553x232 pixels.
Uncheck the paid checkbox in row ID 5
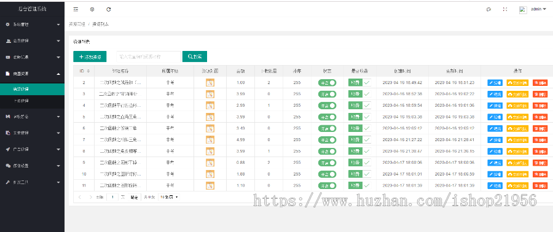[x=359, y=117]
